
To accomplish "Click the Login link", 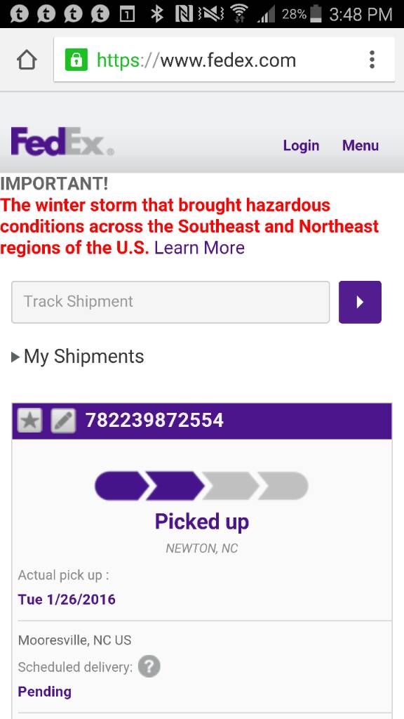I will [x=301, y=145].
